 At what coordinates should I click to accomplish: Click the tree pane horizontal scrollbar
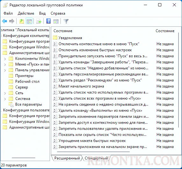point(24,158)
